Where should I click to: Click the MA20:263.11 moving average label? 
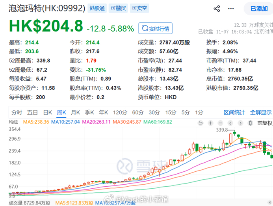point(96,122)
